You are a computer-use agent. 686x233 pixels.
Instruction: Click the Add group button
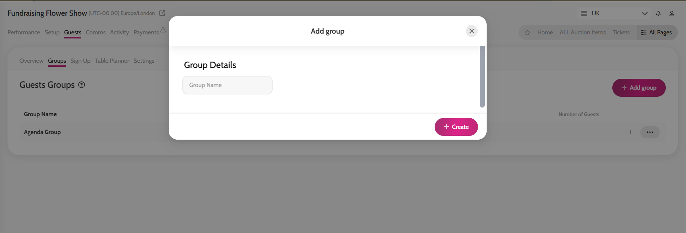coord(638,88)
